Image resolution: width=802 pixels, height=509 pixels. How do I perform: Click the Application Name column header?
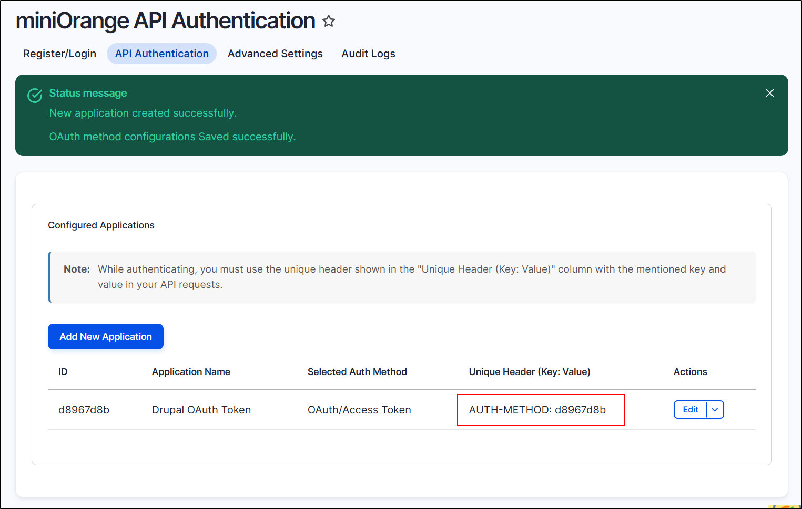click(x=191, y=371)
